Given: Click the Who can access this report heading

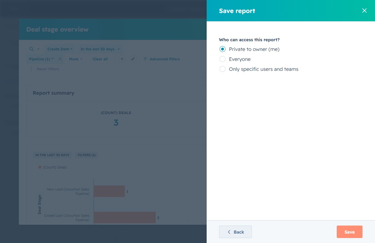Looking at the screenshot, I should [x=249, y=40].
